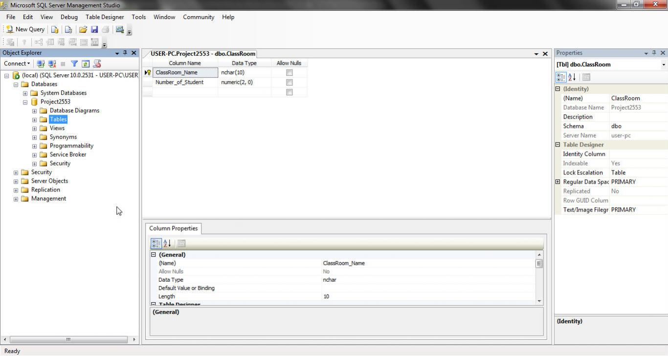
Task: Open the Debug menu
Action: coord(69,17)
